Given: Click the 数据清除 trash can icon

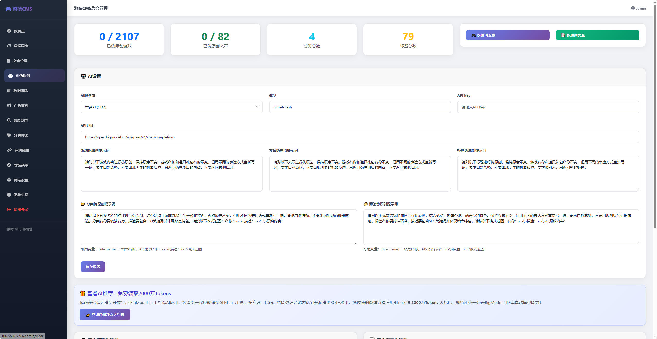Looking at the screenshot, I should click(9, 91).
